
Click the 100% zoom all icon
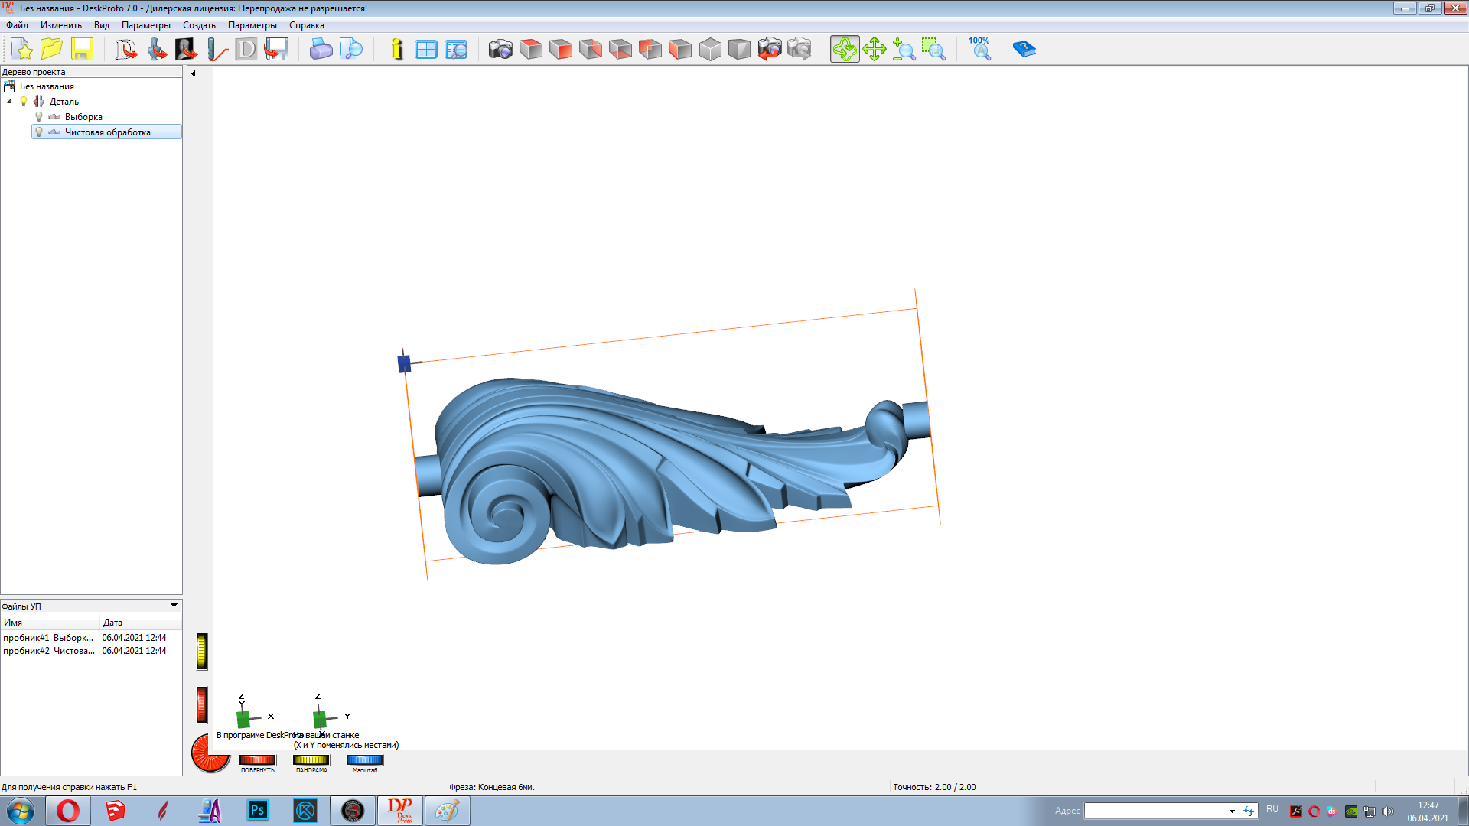979,49
